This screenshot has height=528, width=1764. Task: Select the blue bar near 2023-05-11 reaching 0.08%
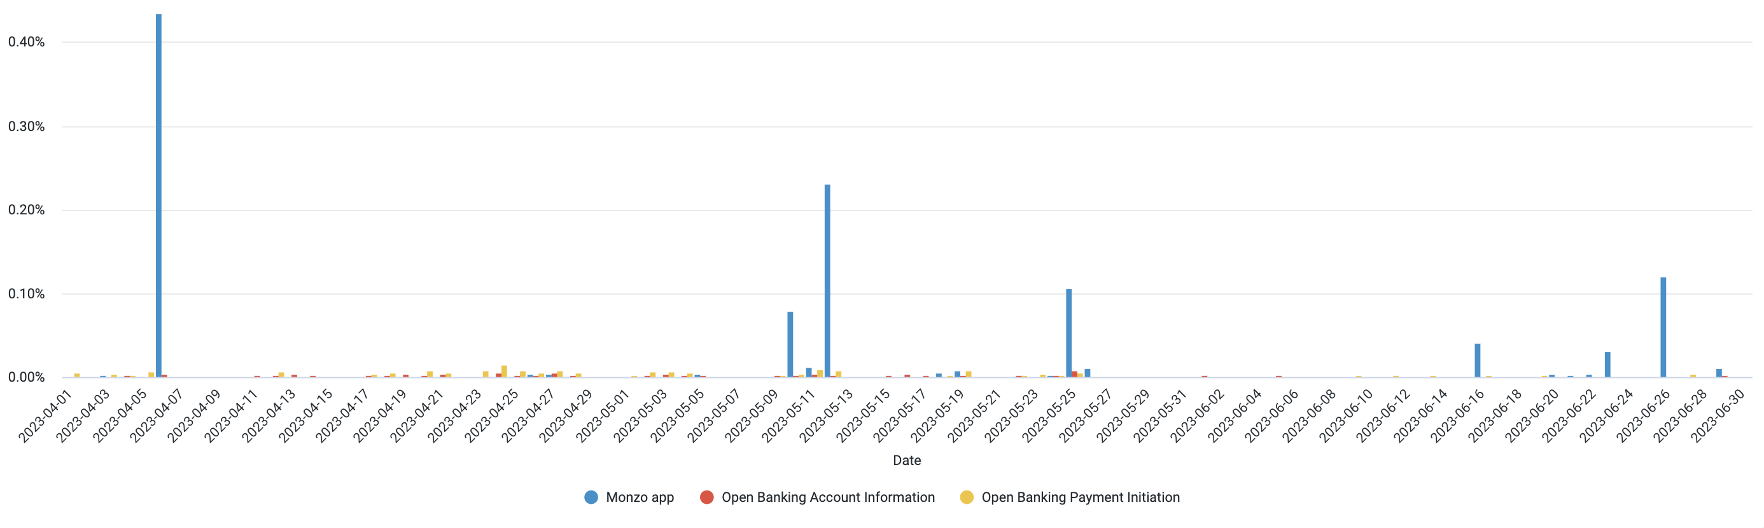click(x=790, y=344)
